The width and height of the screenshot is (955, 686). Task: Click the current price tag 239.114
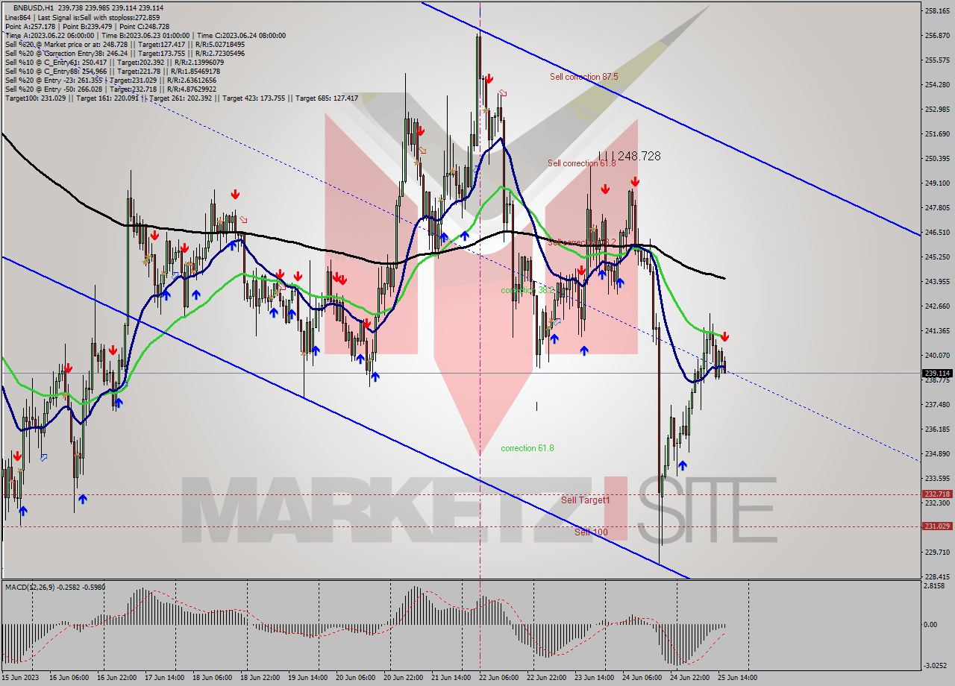937,373
